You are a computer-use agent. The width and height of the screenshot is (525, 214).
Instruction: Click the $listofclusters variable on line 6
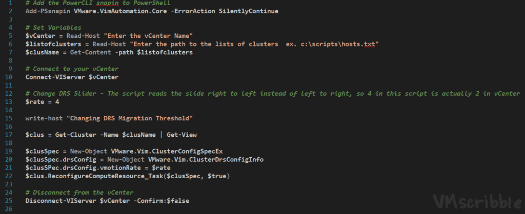pyautogui.click(x=51, y=44)
